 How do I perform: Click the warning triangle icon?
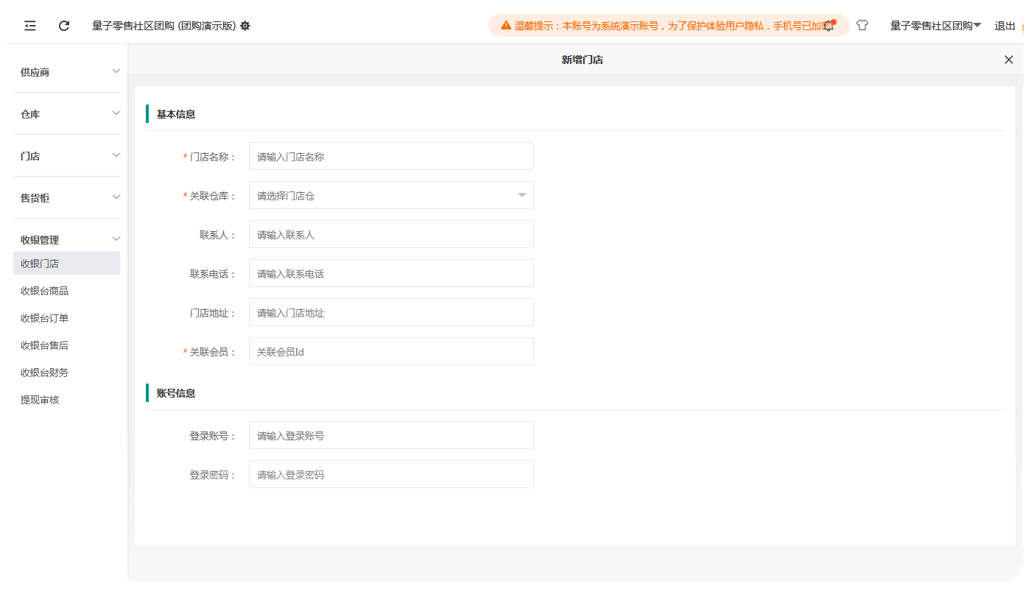tap(506, 26)
